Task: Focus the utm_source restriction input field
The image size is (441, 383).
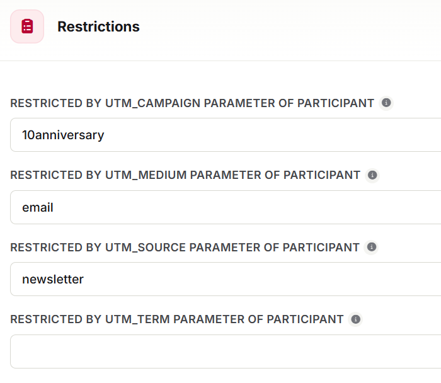Action: pos(226,279)
